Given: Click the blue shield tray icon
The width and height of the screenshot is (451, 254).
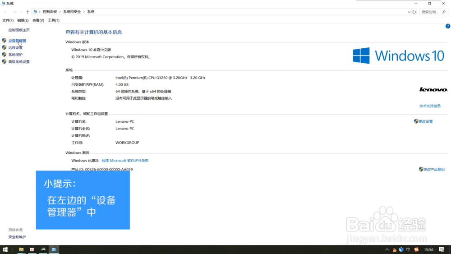Looking at the screenshot, I should [401, 249].
